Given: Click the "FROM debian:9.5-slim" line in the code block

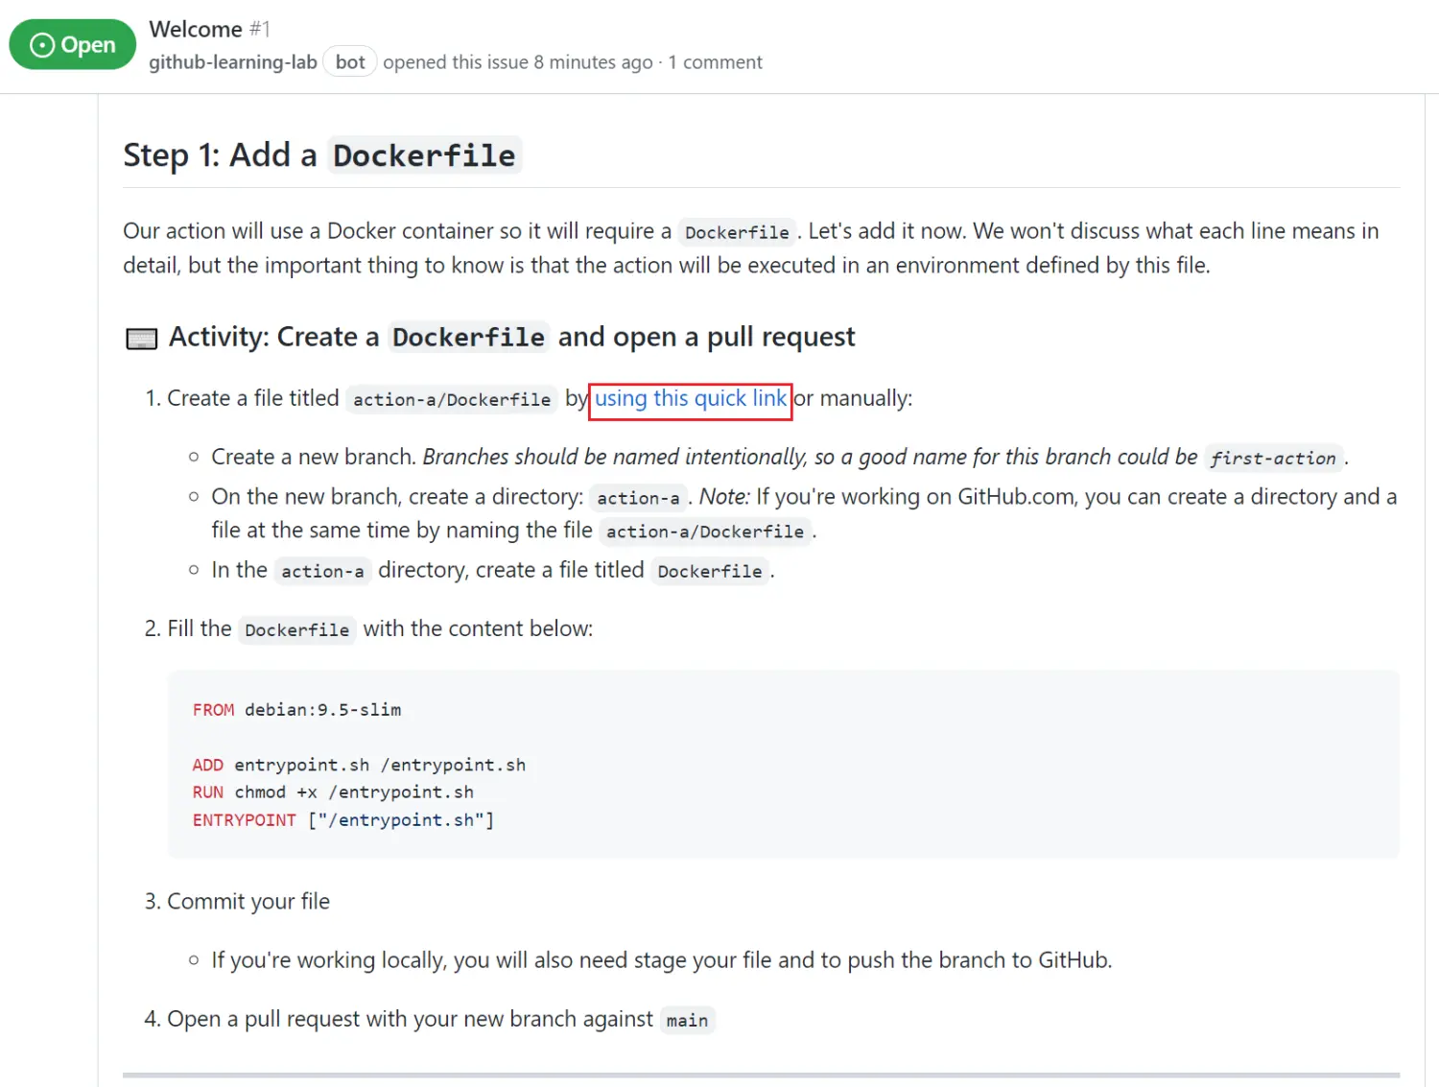Looking at the screenshot, I should (x=297, y=710).
